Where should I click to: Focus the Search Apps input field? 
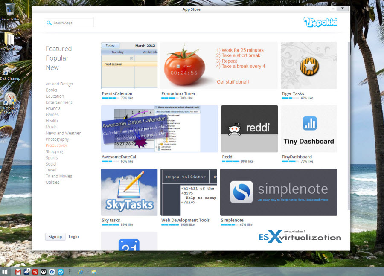[x=69, y=23]
